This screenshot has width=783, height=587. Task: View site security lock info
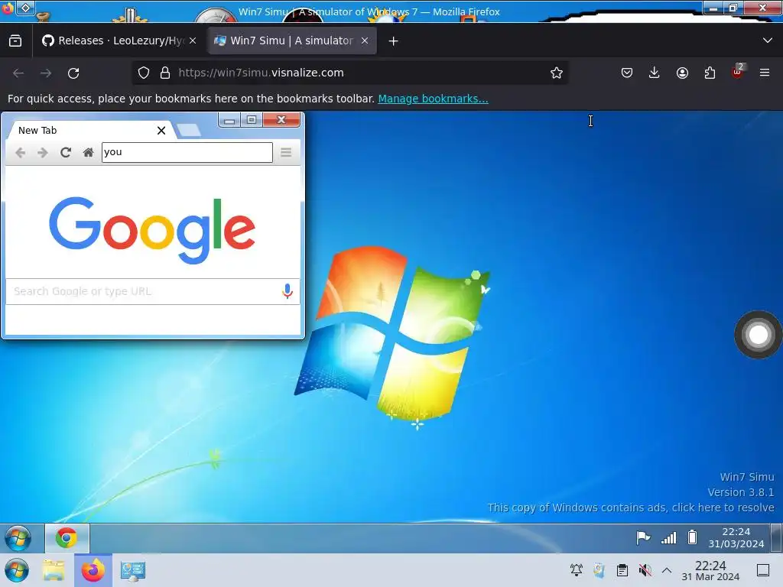pos(165,73)
